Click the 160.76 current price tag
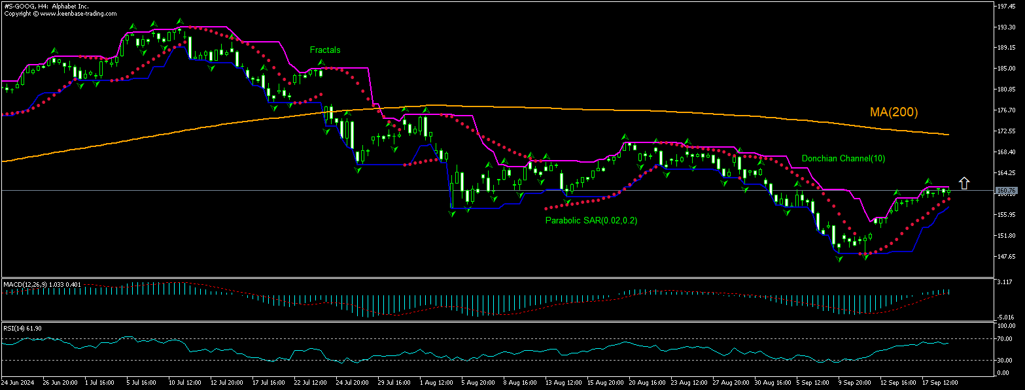 tap(1005, 191)
